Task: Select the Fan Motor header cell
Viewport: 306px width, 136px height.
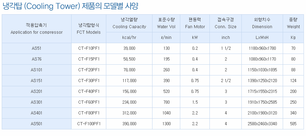Action: coord(195,23)
